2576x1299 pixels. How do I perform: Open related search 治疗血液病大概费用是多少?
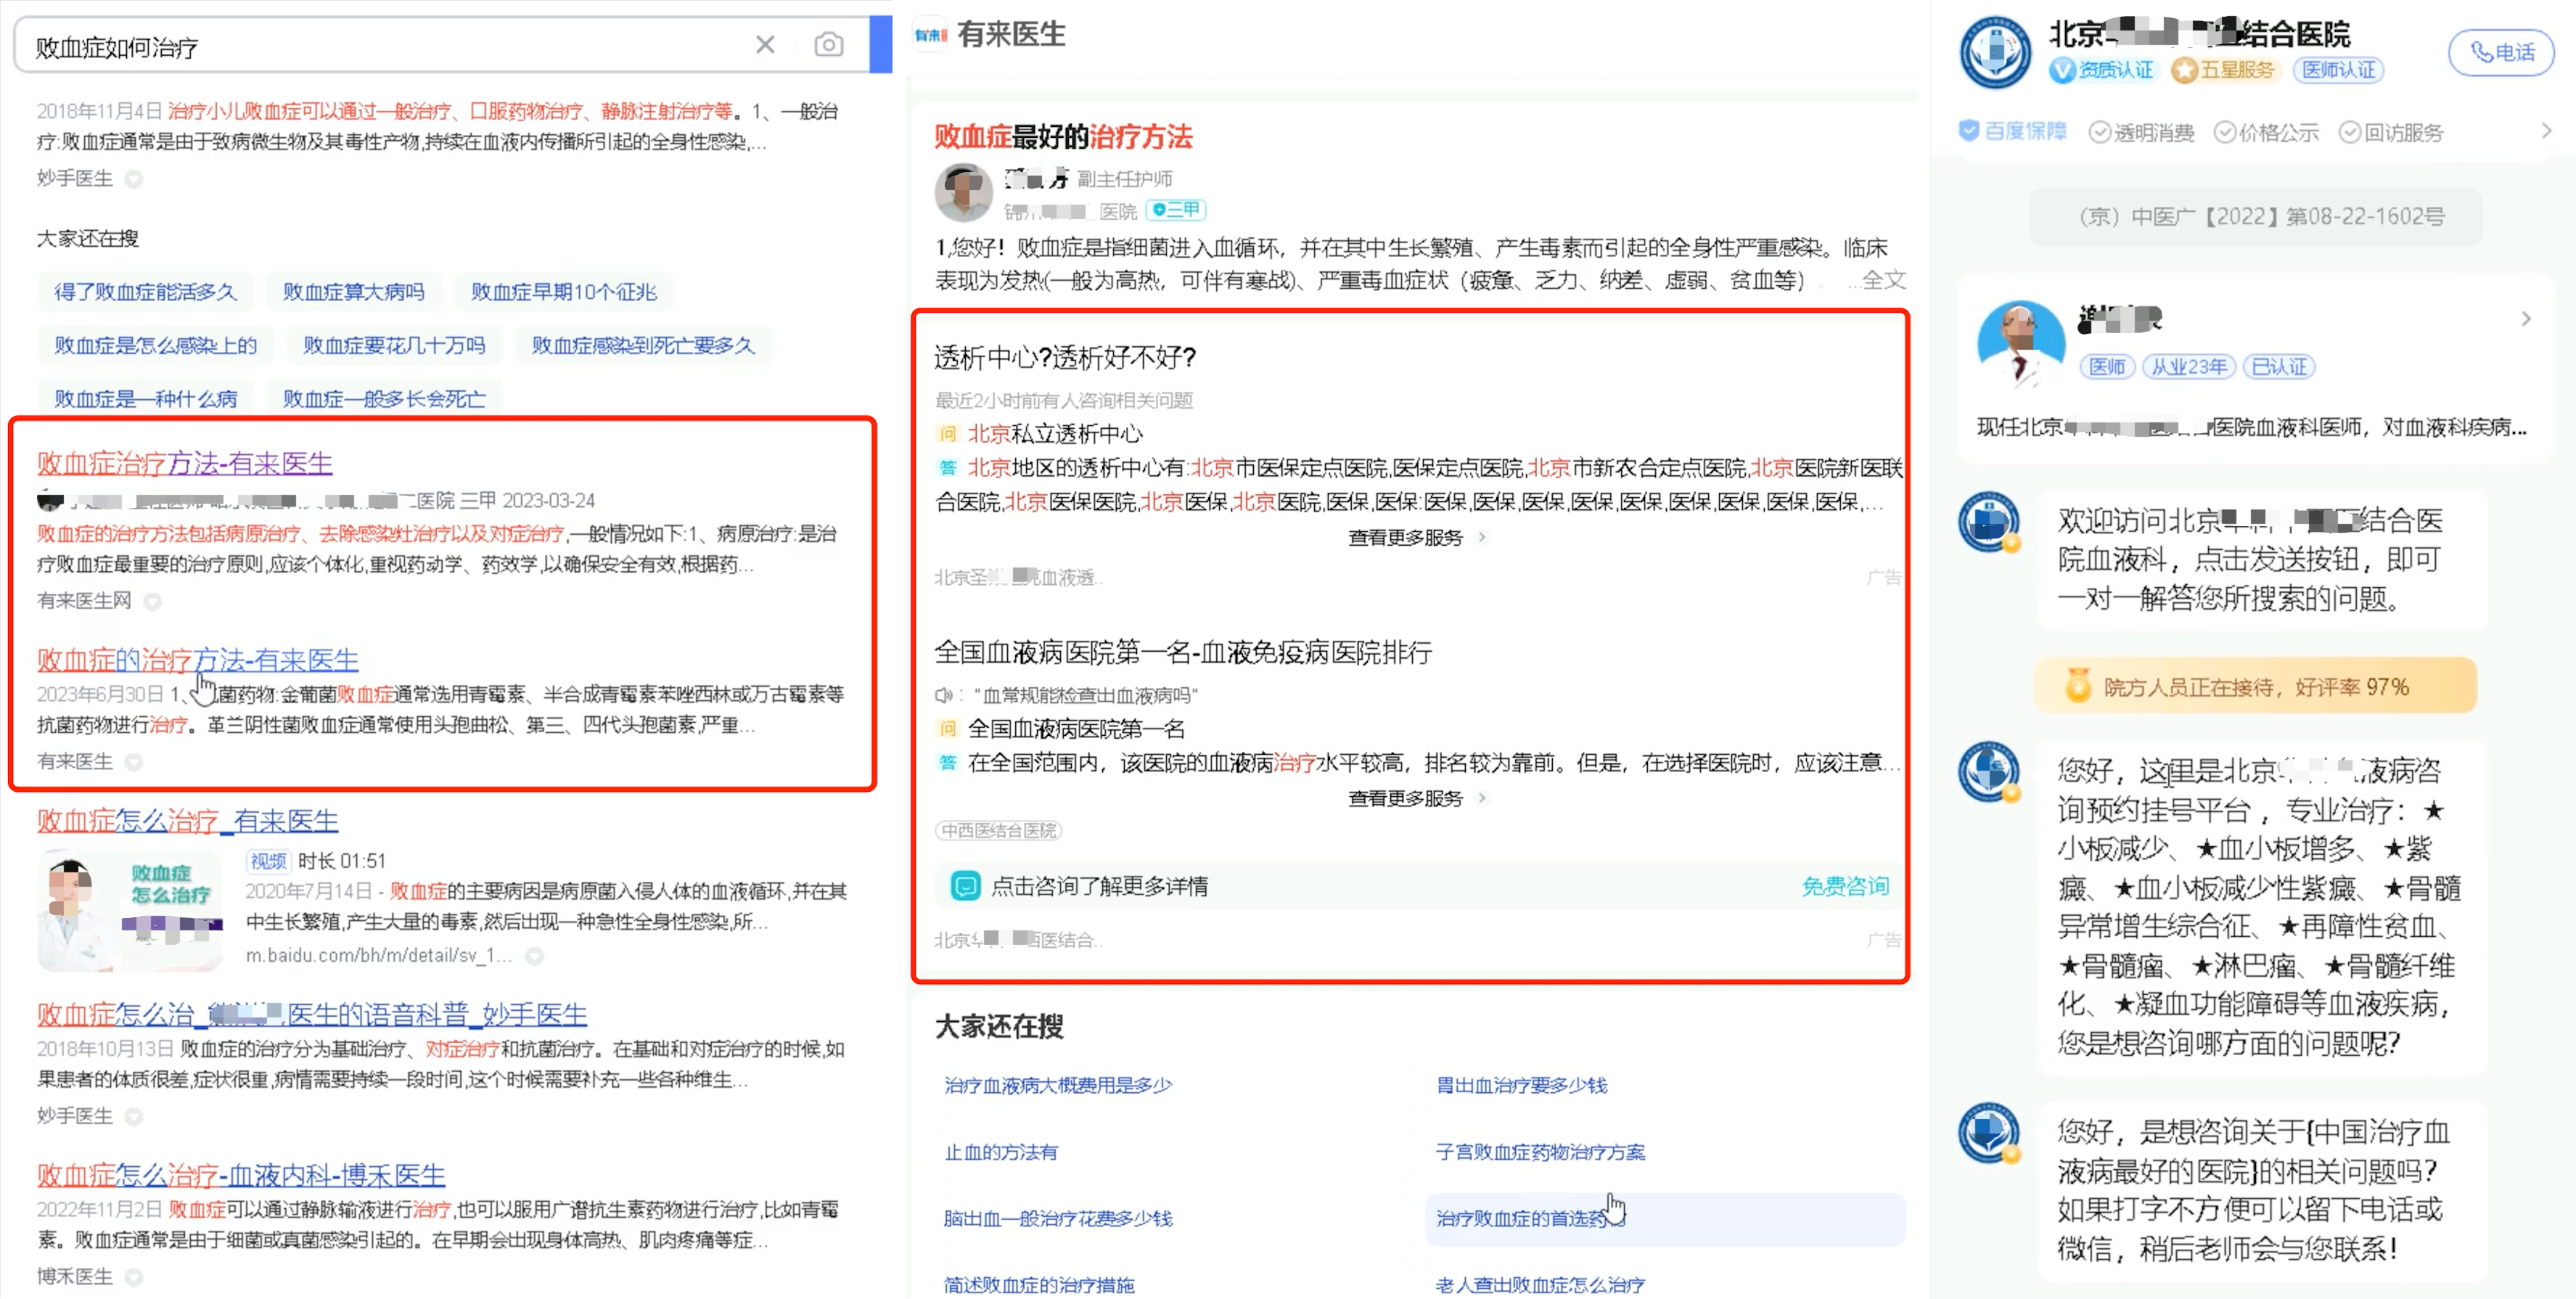pos(1058,1086)
